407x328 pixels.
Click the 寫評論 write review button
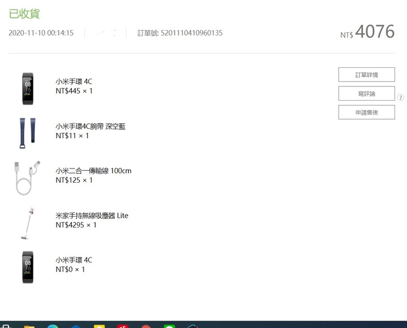pos(366,93)
